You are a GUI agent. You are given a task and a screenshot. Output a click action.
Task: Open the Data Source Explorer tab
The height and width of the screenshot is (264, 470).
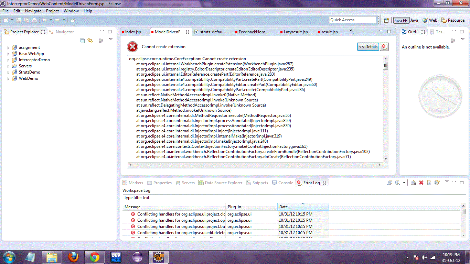pyautogui.click(x=220, y=183)
